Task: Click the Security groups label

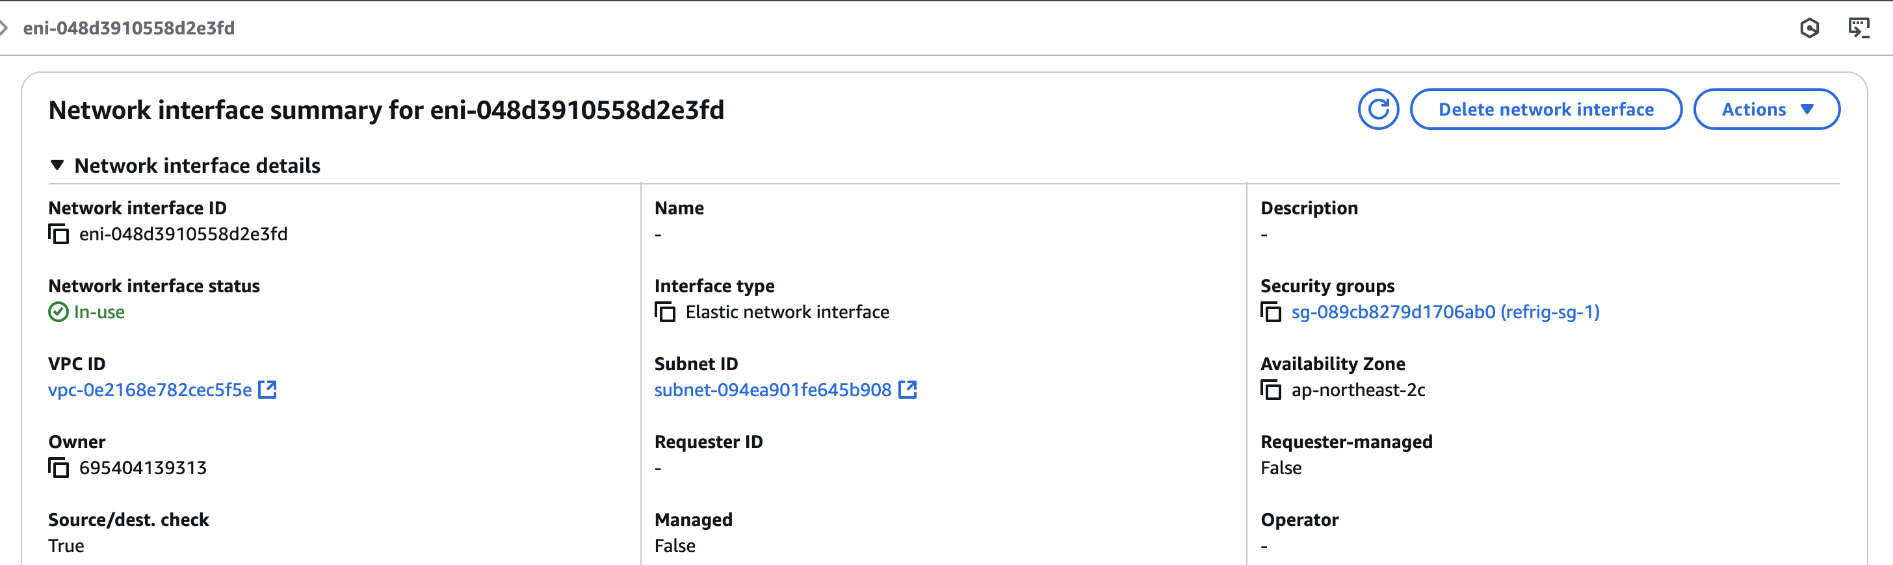Action: 1327,286
